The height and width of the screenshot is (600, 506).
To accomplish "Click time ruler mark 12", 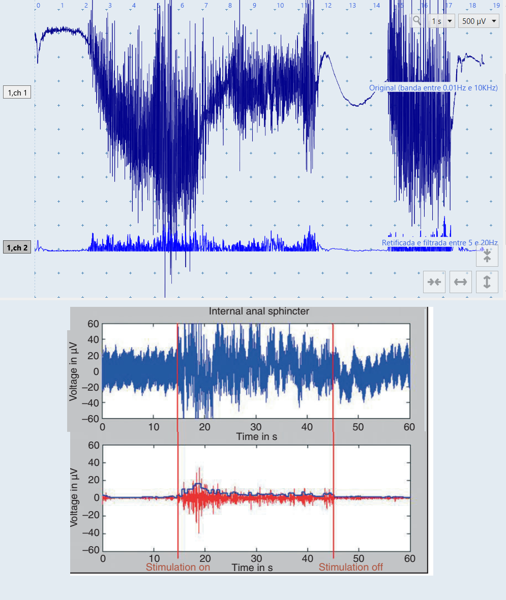I will click(328, 6).
